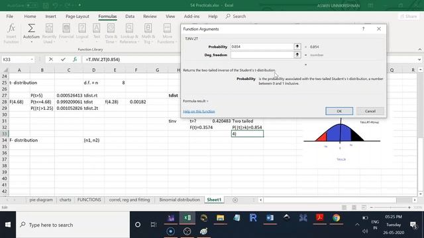Screen dimensions: 424x238
Task: Show hidden system tray icons
Action: coord(357,225)
